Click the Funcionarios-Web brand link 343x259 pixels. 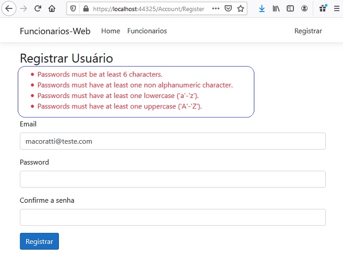(x=55, y=31)
